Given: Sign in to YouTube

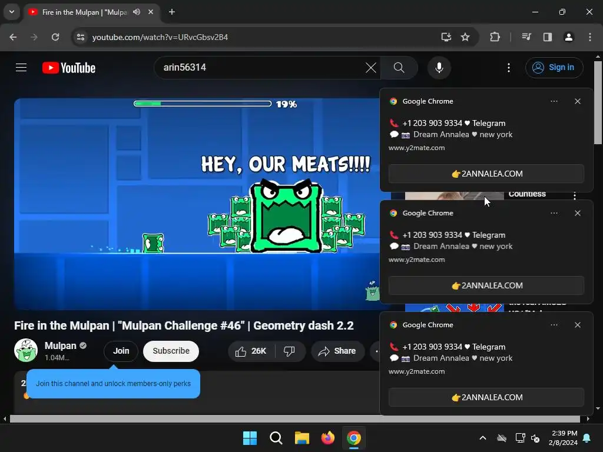Looking at the screenshot, I should [x=554, y=68].
